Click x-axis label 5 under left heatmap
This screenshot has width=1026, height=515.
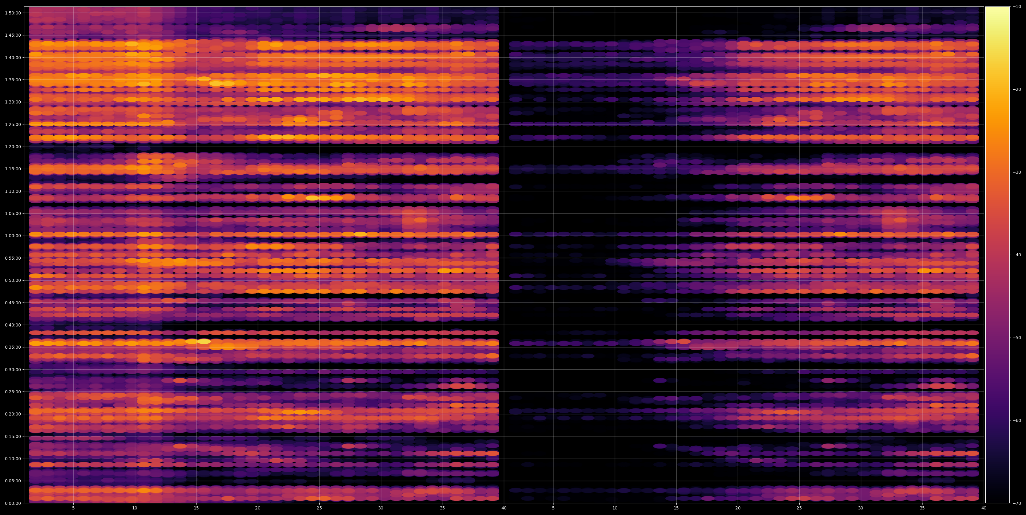pos(73,508)
